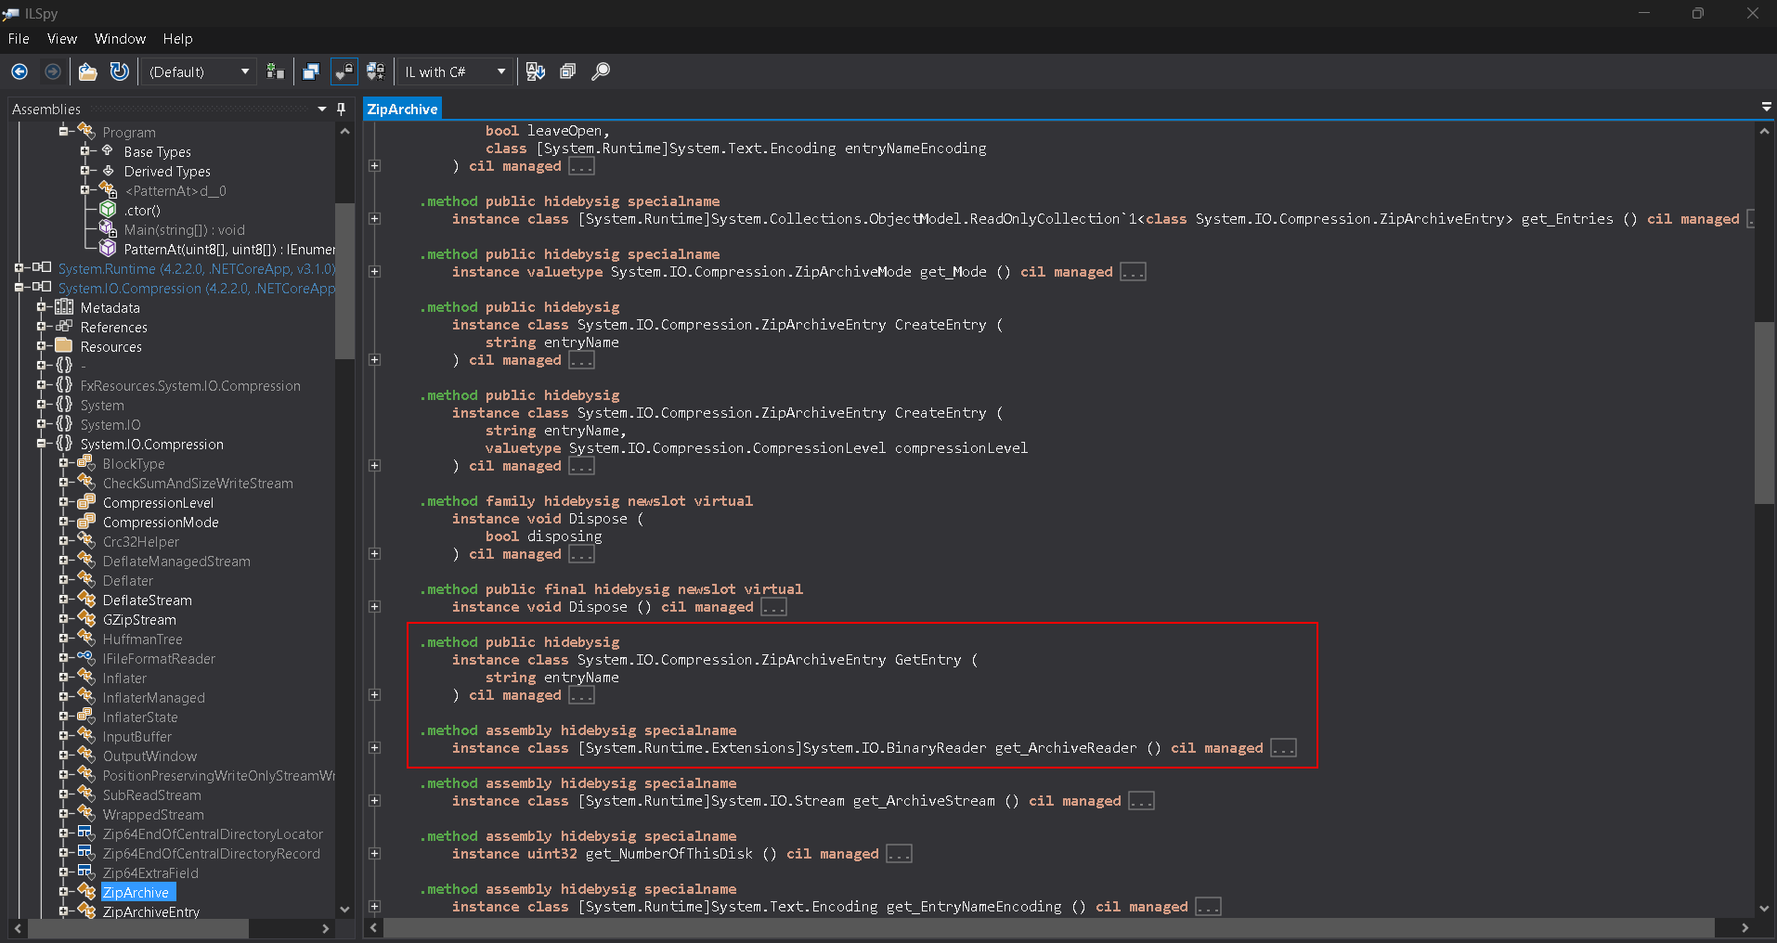Open an assembly with the folder icon
Viewport: 1777px width, 943px height.
click(87, 71)
